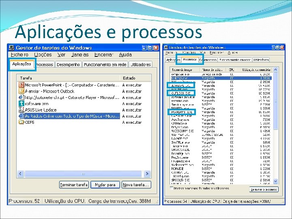Viewport: 292px width, 219px height.
Task: Select the POWERPNT.EXE process row
Action: pyautogui.click(x=221, y=112)
